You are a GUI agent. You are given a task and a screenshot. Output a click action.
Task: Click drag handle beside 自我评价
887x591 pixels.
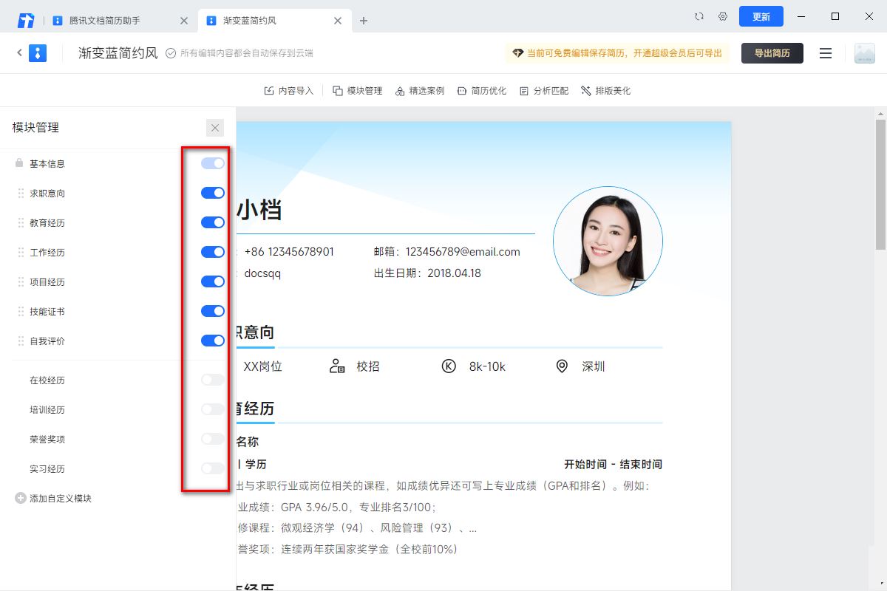[21, 341]
